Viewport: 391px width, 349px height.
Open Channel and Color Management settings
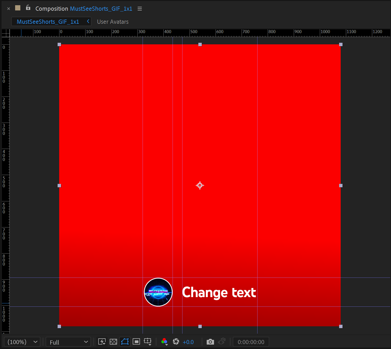click(164, 342)
